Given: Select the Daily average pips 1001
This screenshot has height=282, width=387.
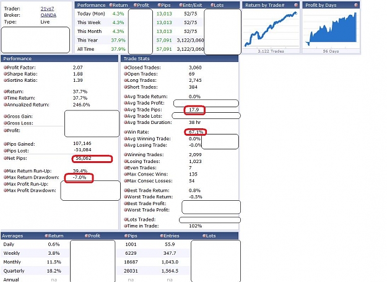Looking at the screenshot, I should (131, 244).
